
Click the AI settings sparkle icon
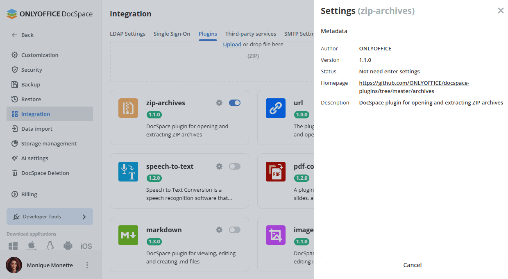pyautogui.click(x=15, y=158)
